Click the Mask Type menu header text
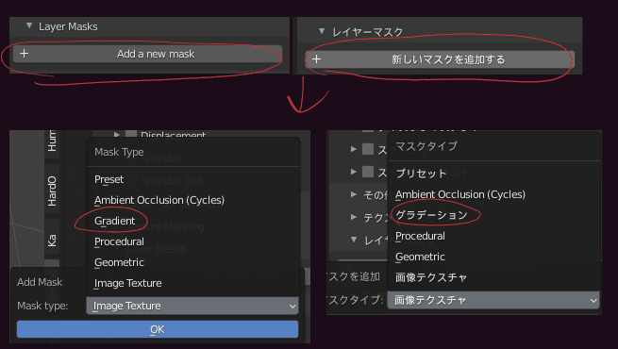 [119, 152]
